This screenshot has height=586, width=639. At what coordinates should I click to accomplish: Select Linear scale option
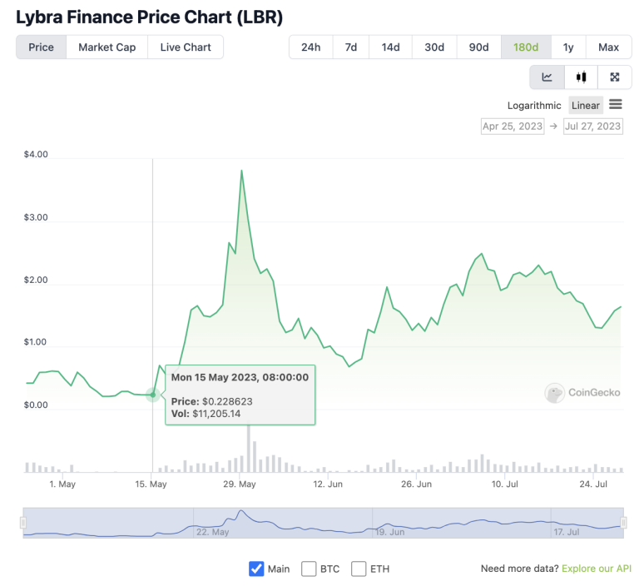point(586,106)
